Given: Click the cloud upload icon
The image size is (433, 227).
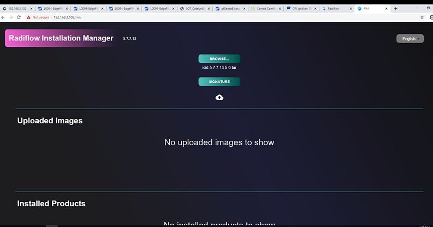Looking at the screenshot, I should (x=220, y=97).
